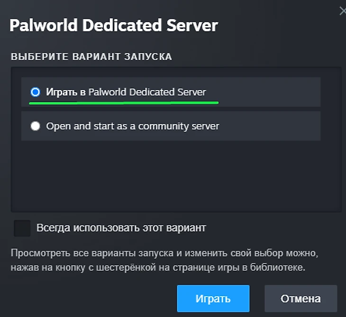Select the "Играть в Palworld Dedicated Server" radio button

point(35,92)
